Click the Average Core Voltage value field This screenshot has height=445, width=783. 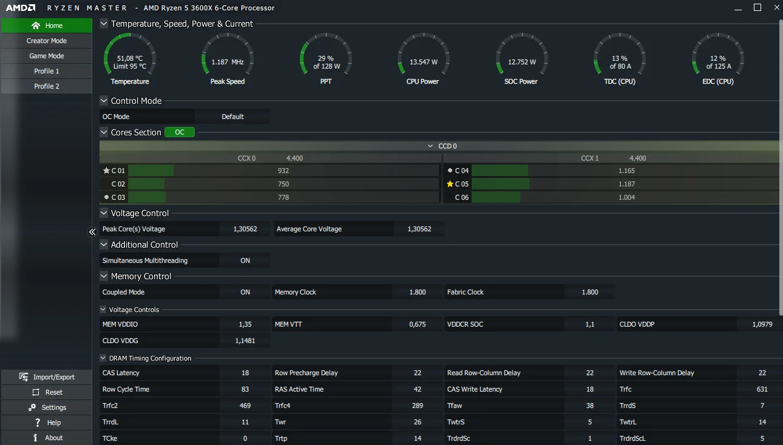click(419, 229)
